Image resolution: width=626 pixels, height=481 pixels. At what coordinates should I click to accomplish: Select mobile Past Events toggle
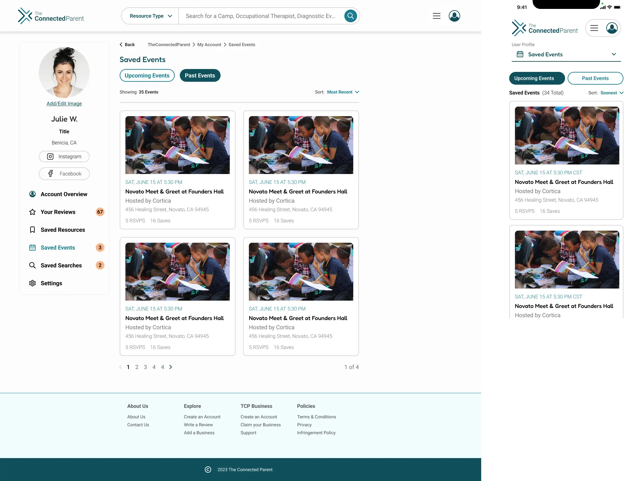pyautogui.click(x=595, y=78)
